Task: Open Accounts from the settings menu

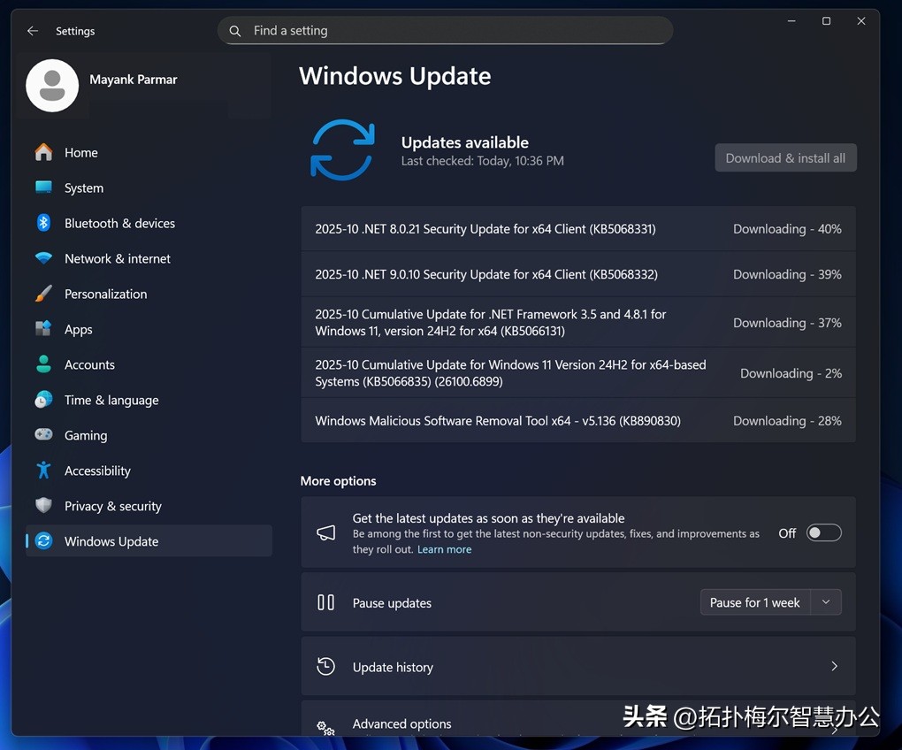Action: (43, 364)
